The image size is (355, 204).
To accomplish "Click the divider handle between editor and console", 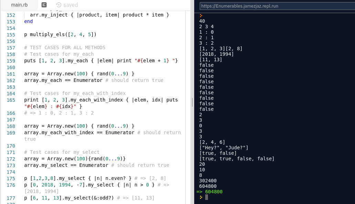I will pos(192,102).
